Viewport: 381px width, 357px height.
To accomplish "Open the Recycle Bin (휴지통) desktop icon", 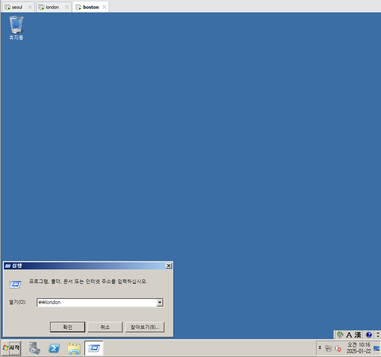I will tap(16, 28).
